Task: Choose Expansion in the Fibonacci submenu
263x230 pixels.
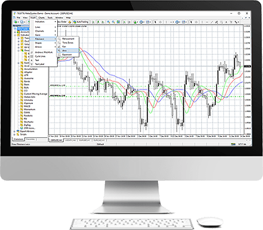Action: tap(68, 55)
